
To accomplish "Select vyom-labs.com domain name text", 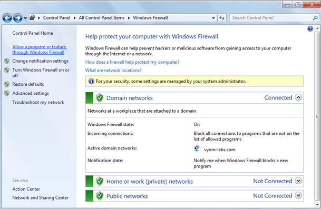I will 219,150.
